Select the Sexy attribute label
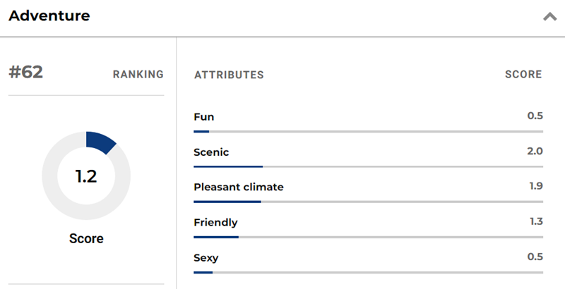 pos(206,257)
